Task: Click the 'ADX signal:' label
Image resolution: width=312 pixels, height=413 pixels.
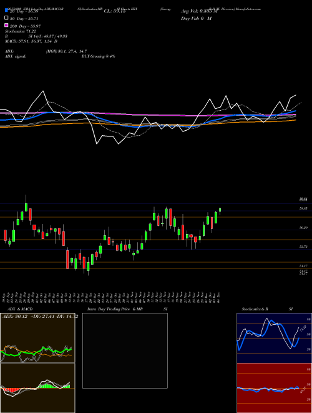Action: click(x=16, y=56)
